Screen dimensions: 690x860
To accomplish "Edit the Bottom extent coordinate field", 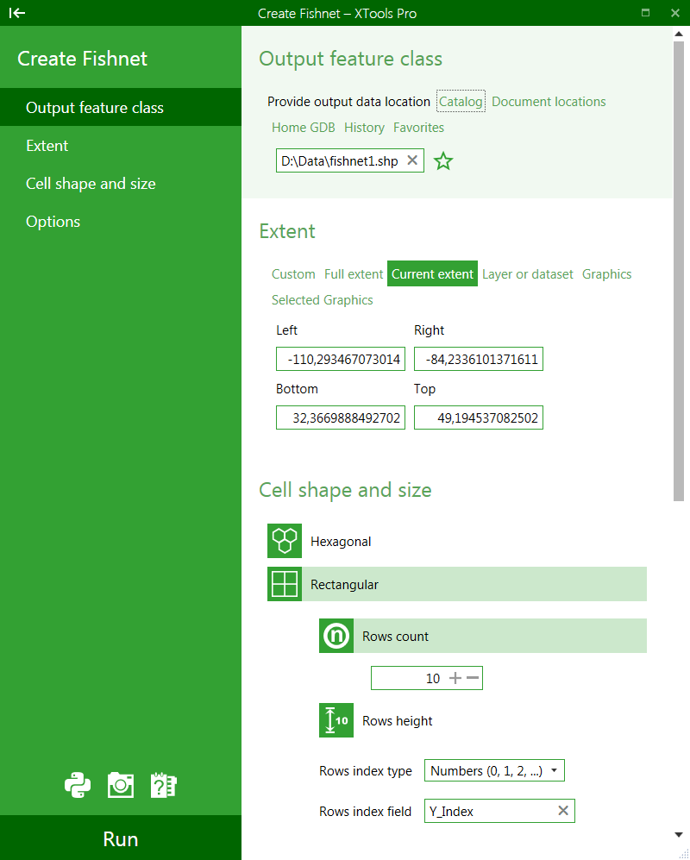I will [x=341, y=417].
